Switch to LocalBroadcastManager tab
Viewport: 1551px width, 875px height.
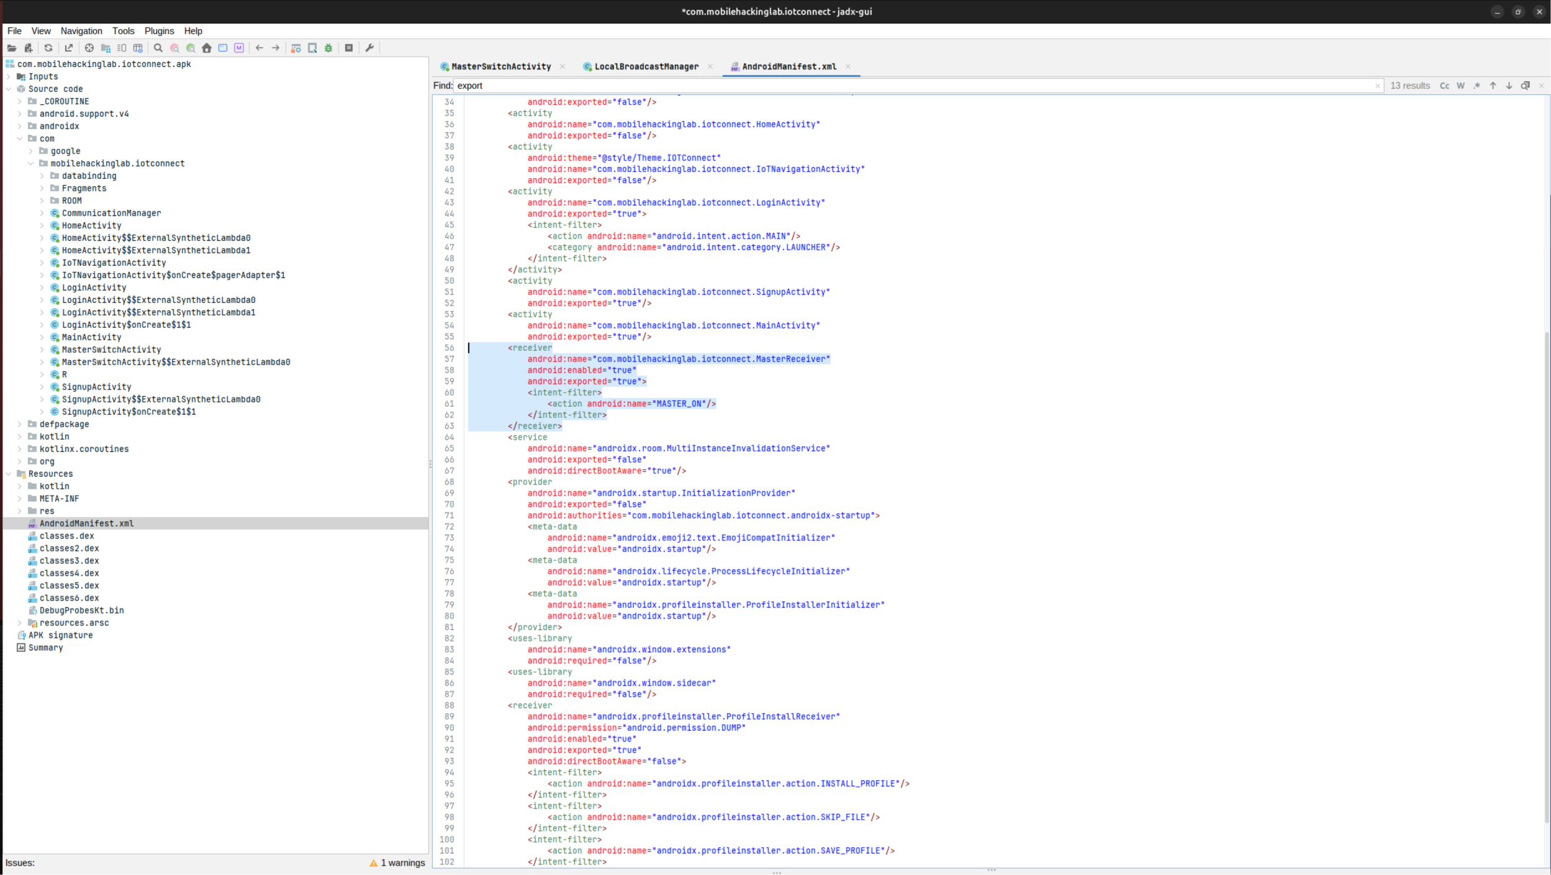[x=646, y=66]
